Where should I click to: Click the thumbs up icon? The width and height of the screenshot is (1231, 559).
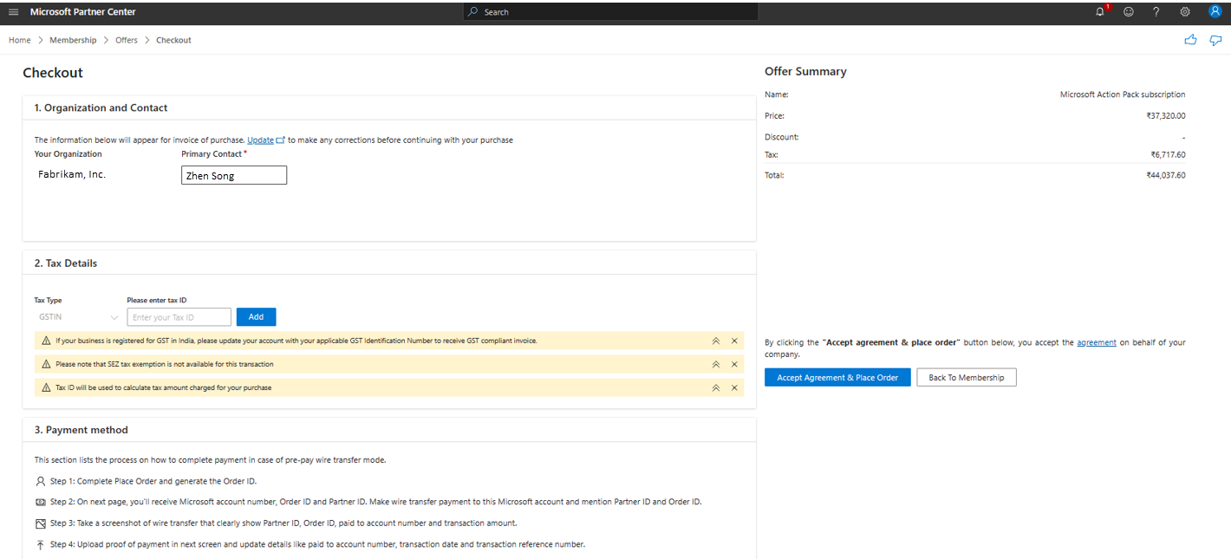point(1190,40)
